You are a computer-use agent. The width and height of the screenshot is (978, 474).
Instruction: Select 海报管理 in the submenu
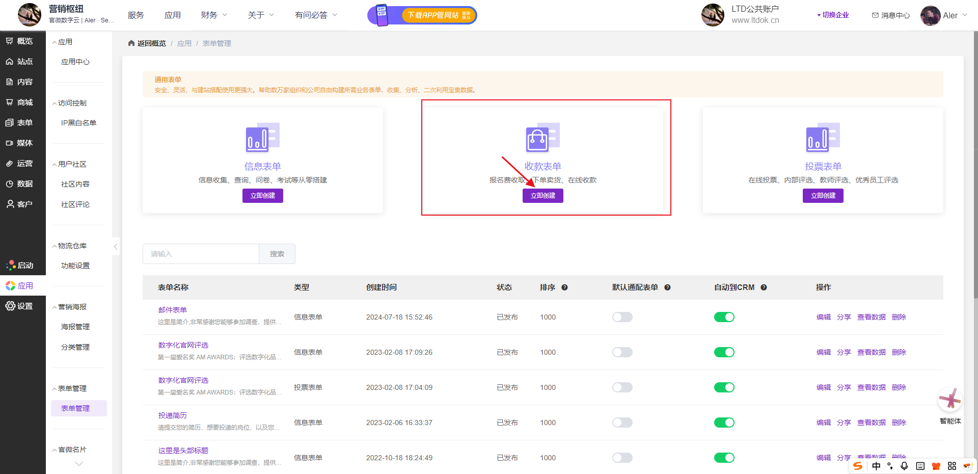[75, 327]
